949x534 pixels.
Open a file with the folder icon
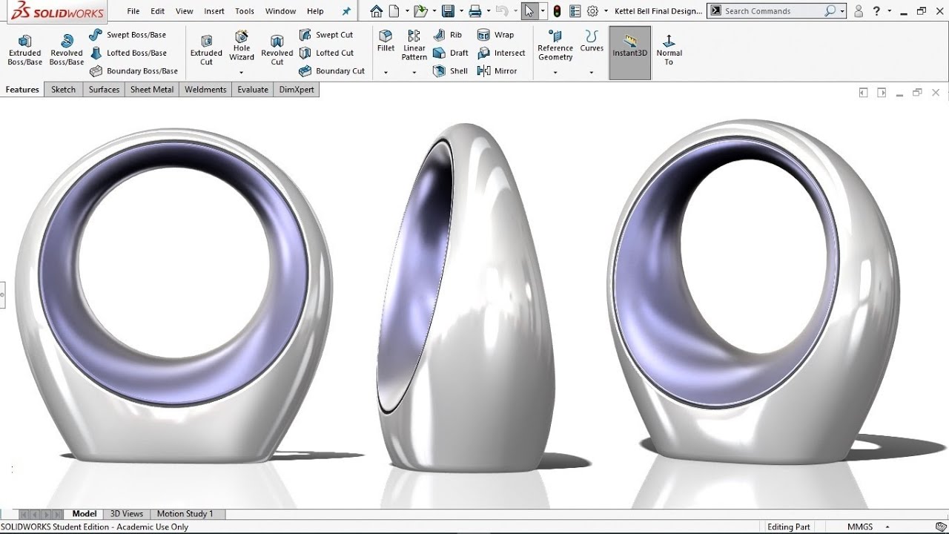tap(420, 11)
